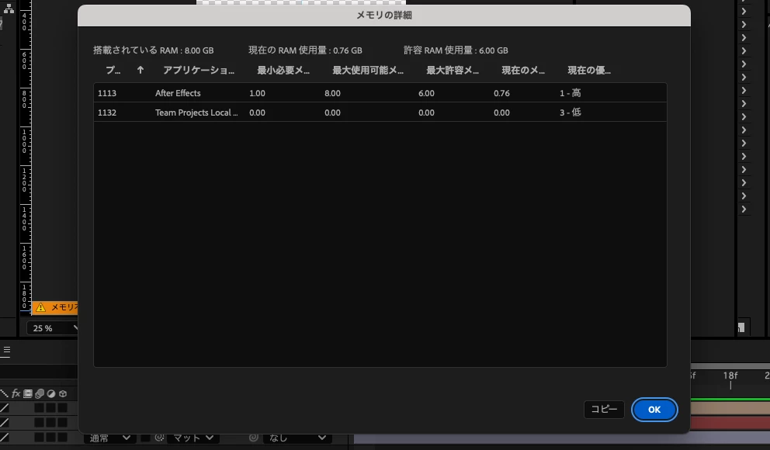Enable 3D layer on purple-bar layer row
770x450 pixels.
point(62,438)
